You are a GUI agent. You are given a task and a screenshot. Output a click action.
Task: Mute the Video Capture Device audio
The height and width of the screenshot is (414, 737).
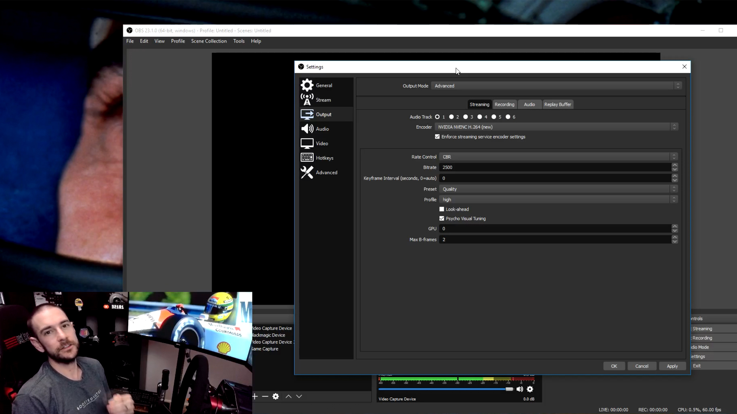(520, 389)
